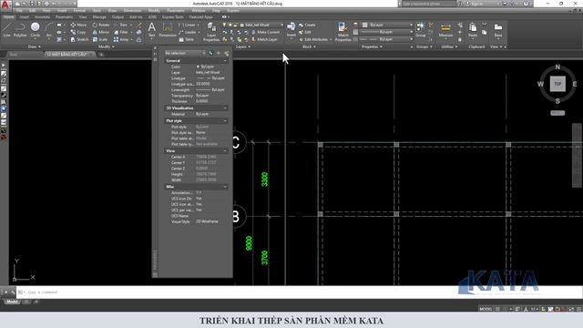Click the Fillet tool
This screenshot has width=583, height=328.
pyautogui.click(x=121, y=33)
